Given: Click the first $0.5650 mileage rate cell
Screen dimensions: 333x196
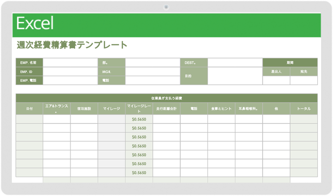Looking at the screenshot, I should [x=139, y=119].
